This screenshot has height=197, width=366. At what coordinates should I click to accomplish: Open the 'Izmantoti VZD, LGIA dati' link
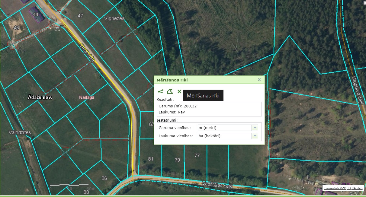pyautogui.click(x=343, y=188)
